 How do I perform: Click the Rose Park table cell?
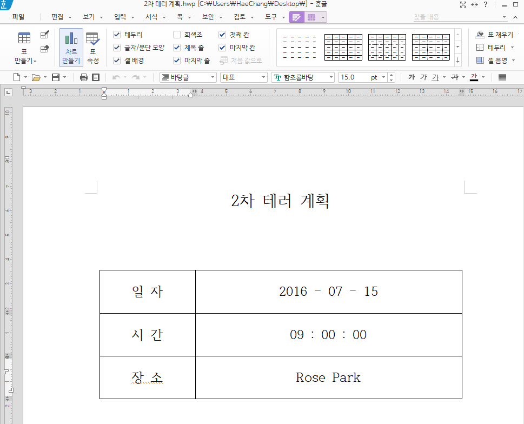tap(328, 377)
